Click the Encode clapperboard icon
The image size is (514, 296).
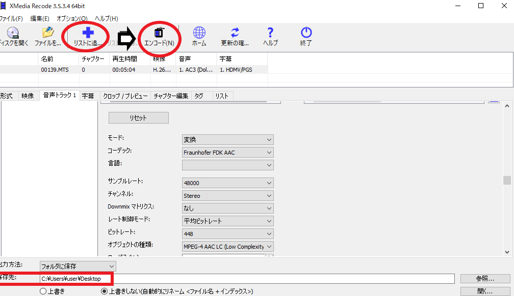(x=159, y=33)
